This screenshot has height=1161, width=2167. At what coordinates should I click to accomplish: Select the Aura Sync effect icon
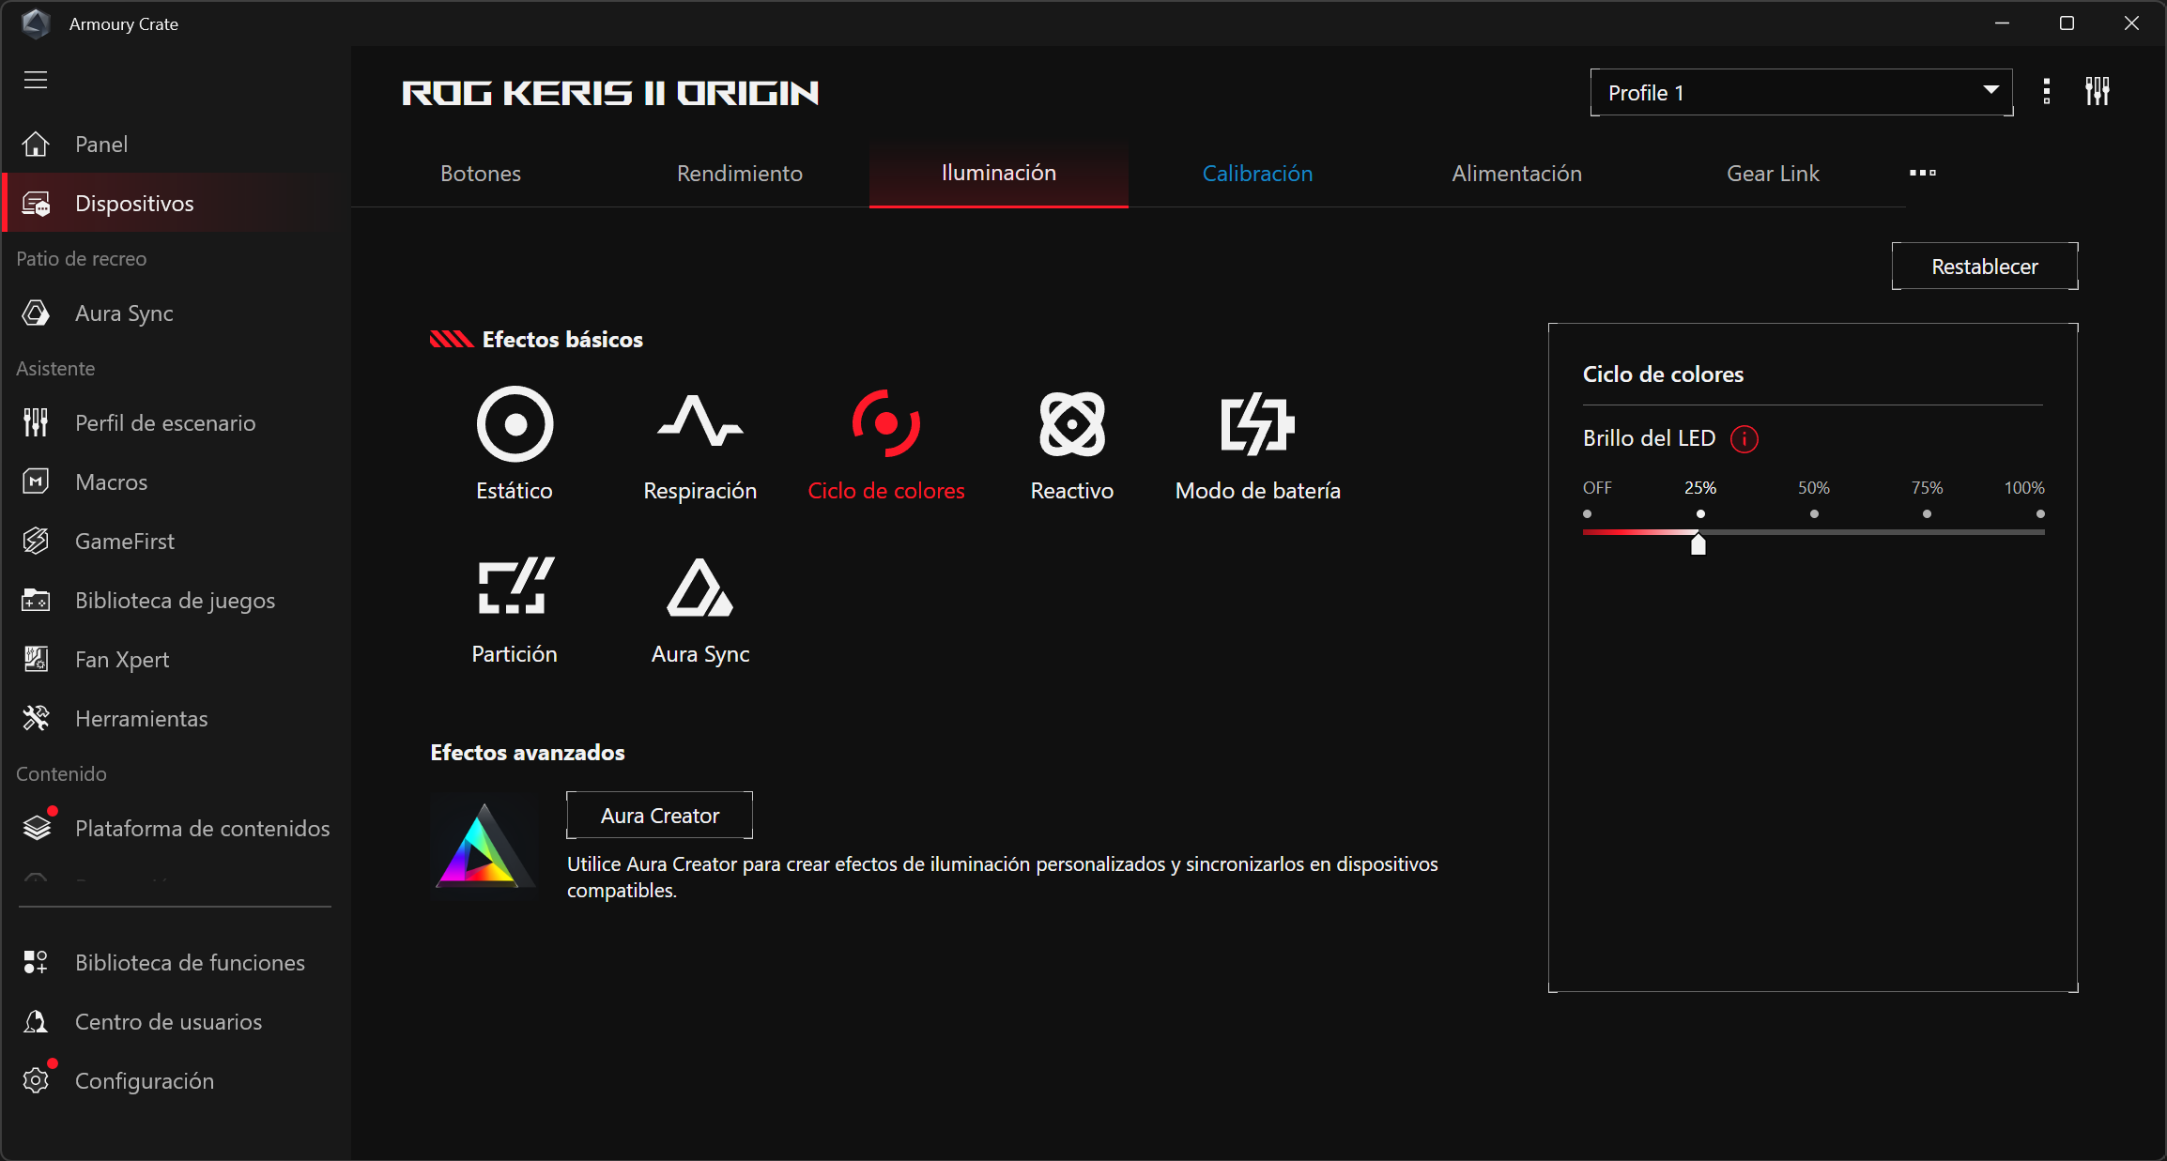(x=700, y=588)
